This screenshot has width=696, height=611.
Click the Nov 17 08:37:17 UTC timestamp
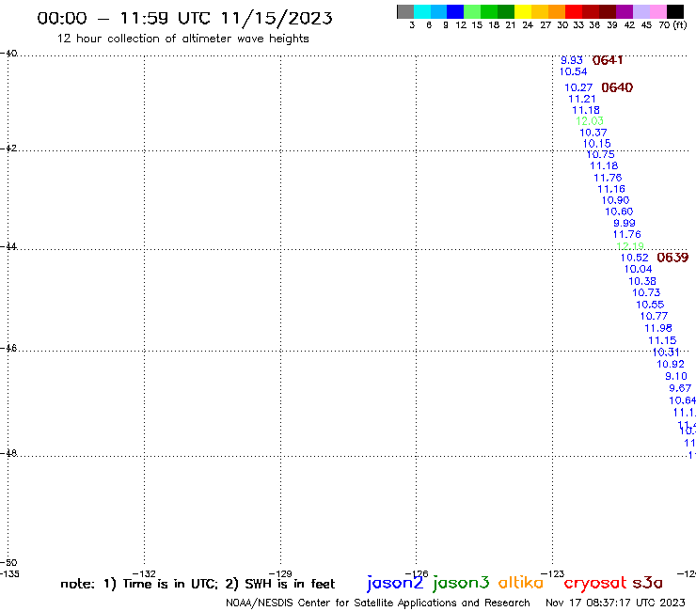click(x=615, y=603)
